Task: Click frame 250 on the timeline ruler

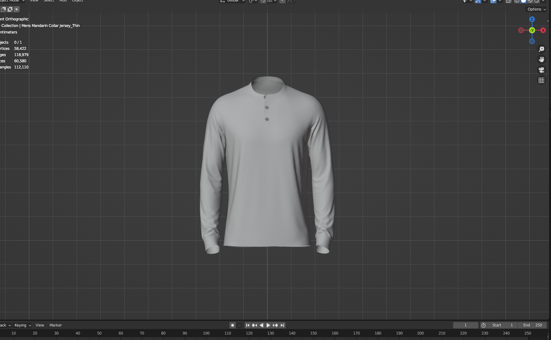Action: [x=528, y=333]
